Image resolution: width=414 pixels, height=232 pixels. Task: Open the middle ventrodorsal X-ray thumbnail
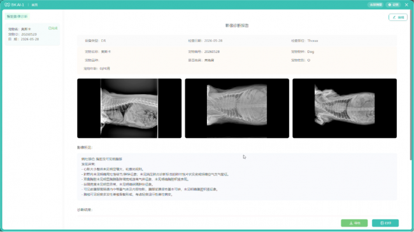237,108
